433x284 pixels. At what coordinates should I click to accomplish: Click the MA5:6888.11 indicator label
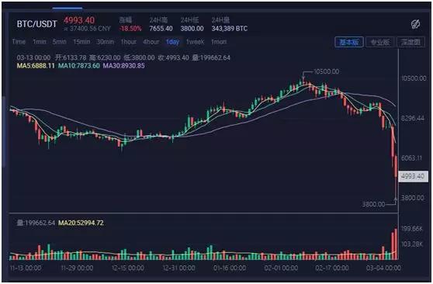pos(36,66)
